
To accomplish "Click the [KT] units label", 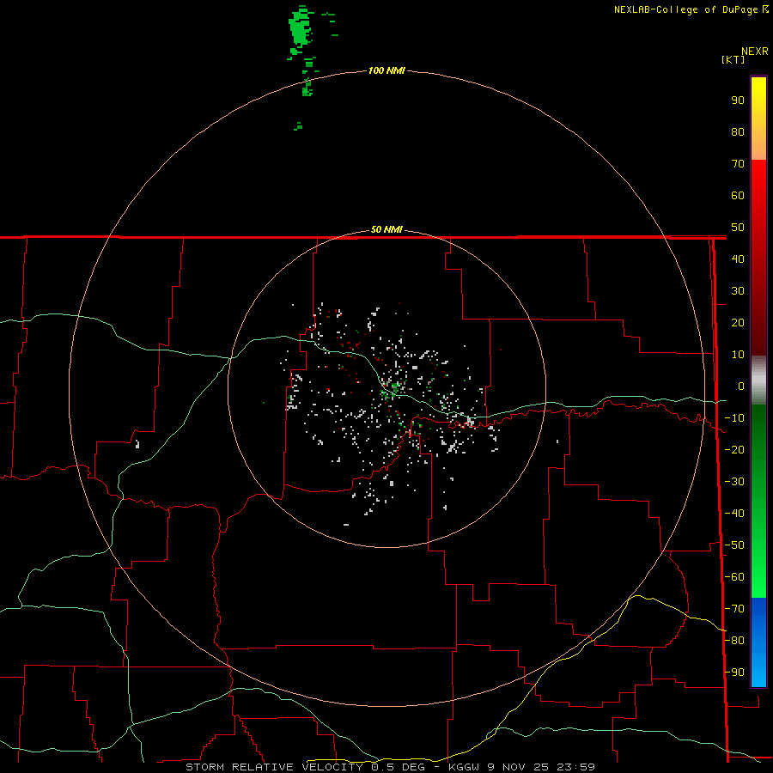I will (x=733, y=59).
